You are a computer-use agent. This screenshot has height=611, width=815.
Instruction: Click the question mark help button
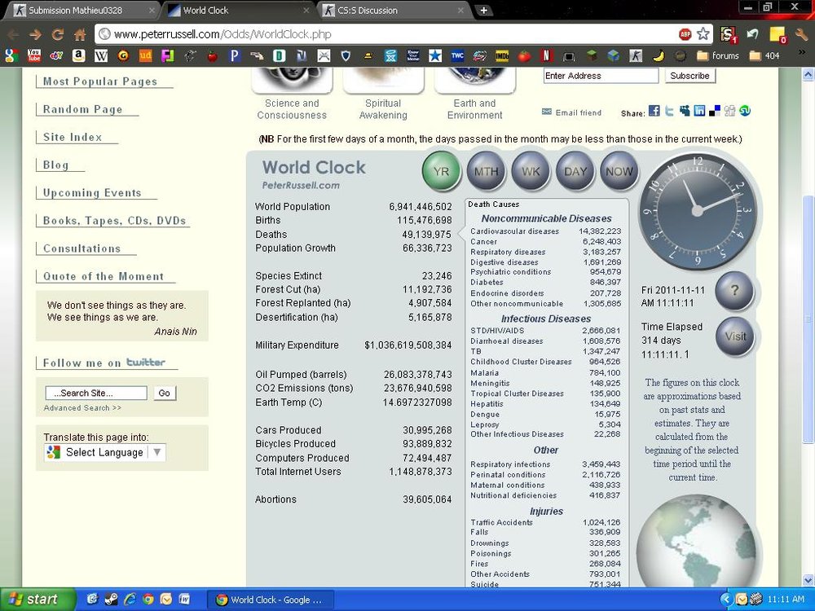[734, 291]
